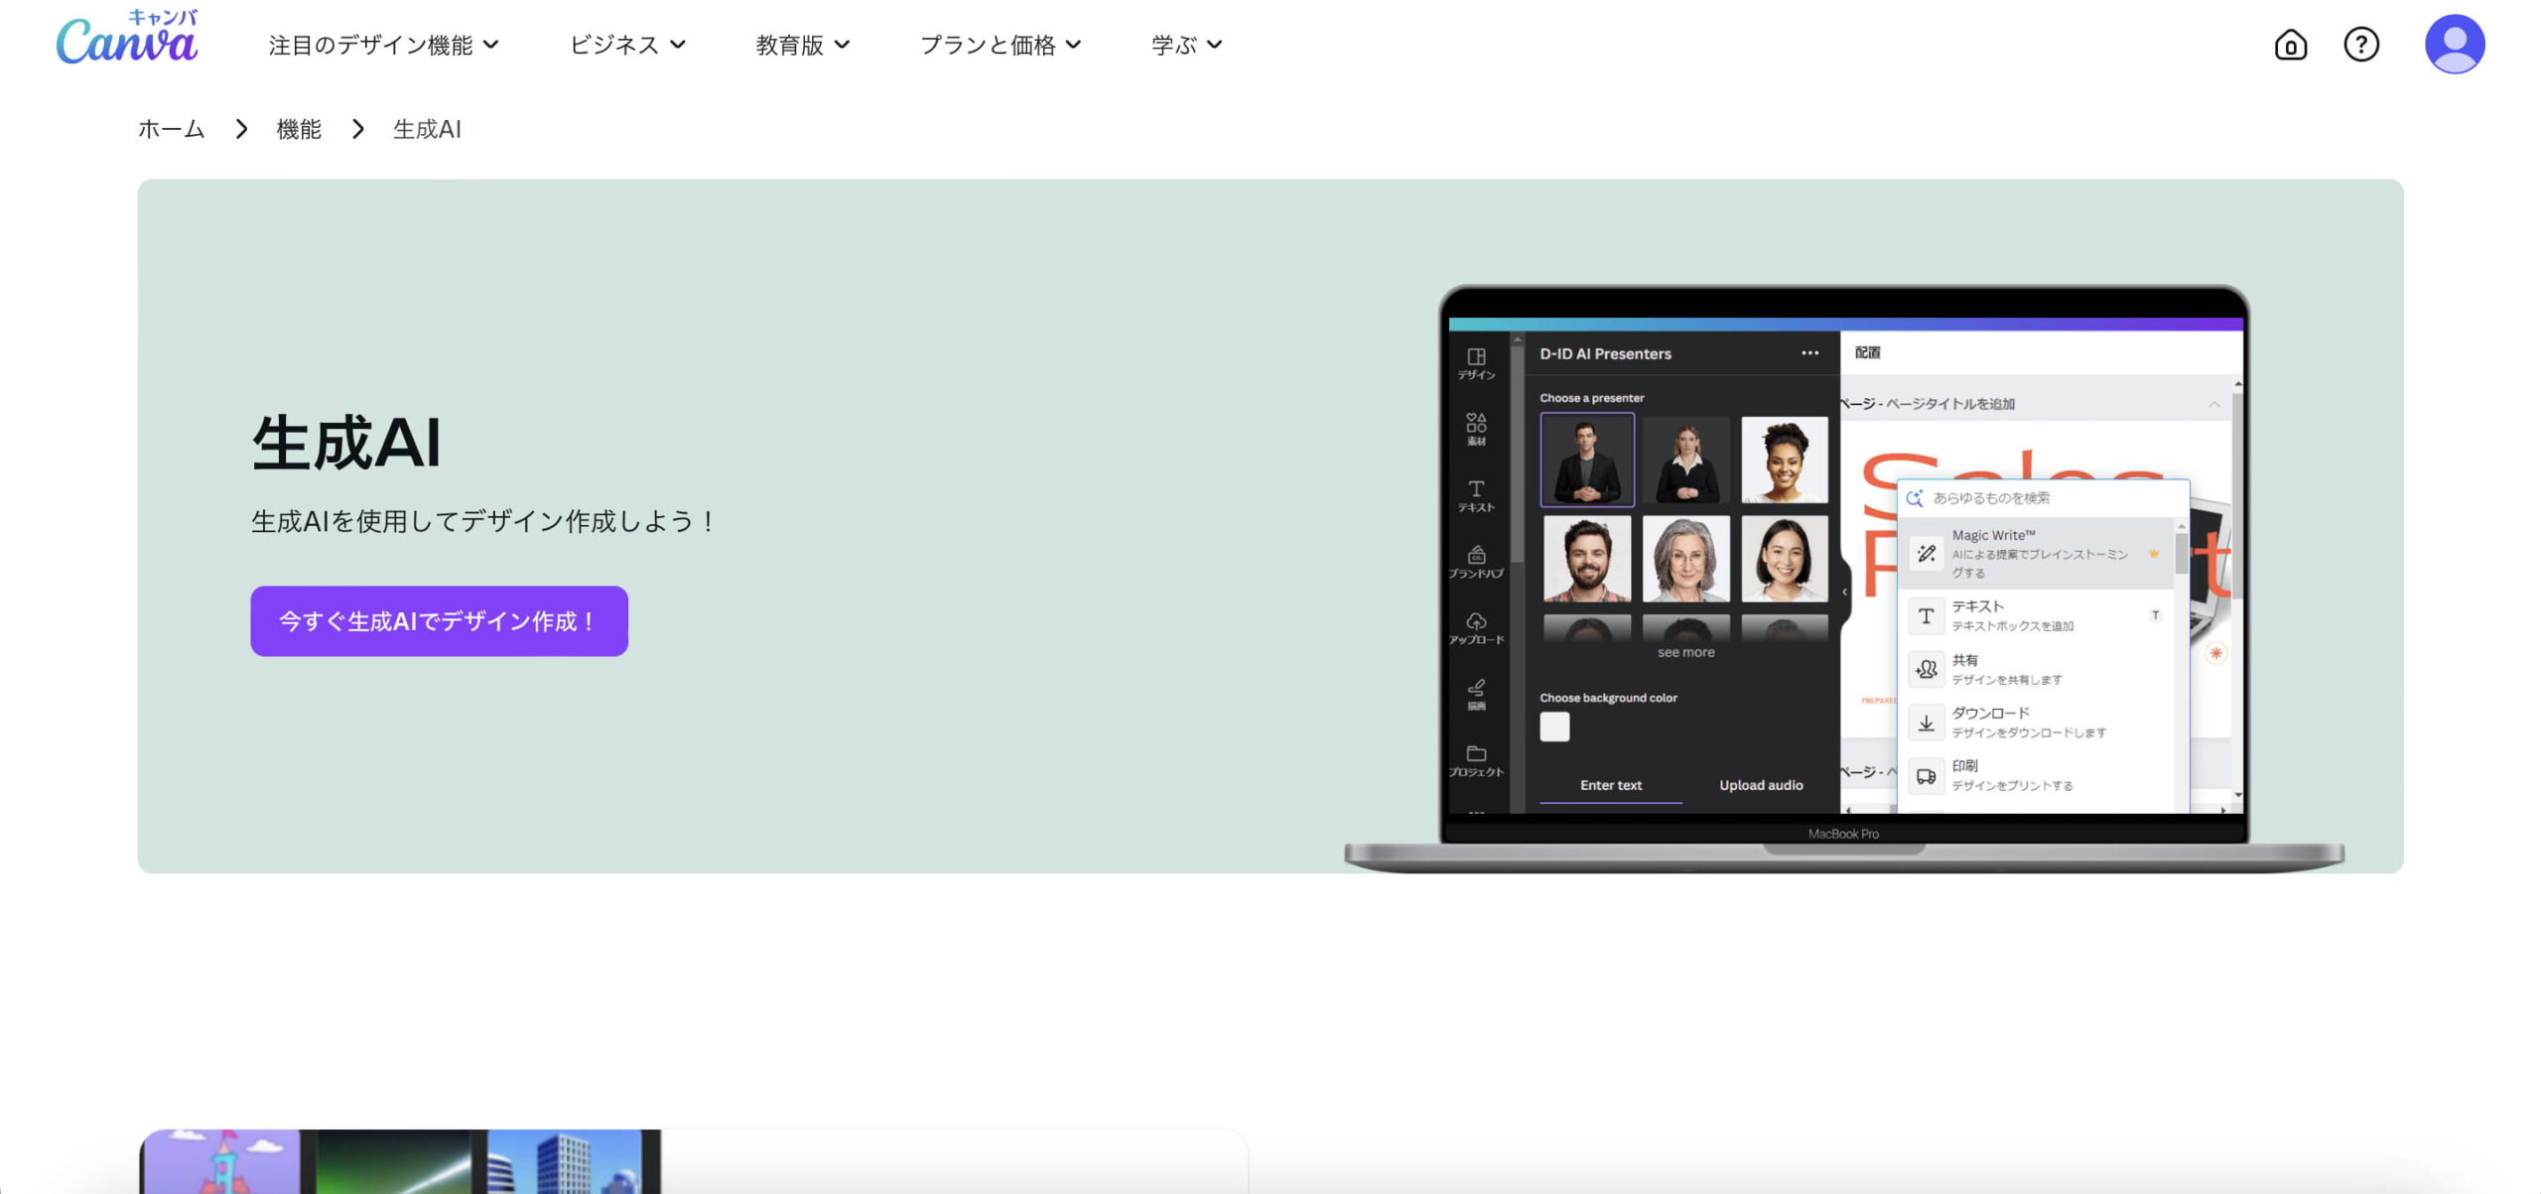The height and width of the screenshot is (1194, 2541).
Task: Select Magic Write menu entry
Action: [x=2036, y=553]
